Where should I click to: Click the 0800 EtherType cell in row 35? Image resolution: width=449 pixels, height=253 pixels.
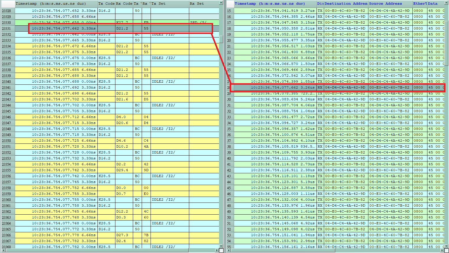(x=420, y=129)
